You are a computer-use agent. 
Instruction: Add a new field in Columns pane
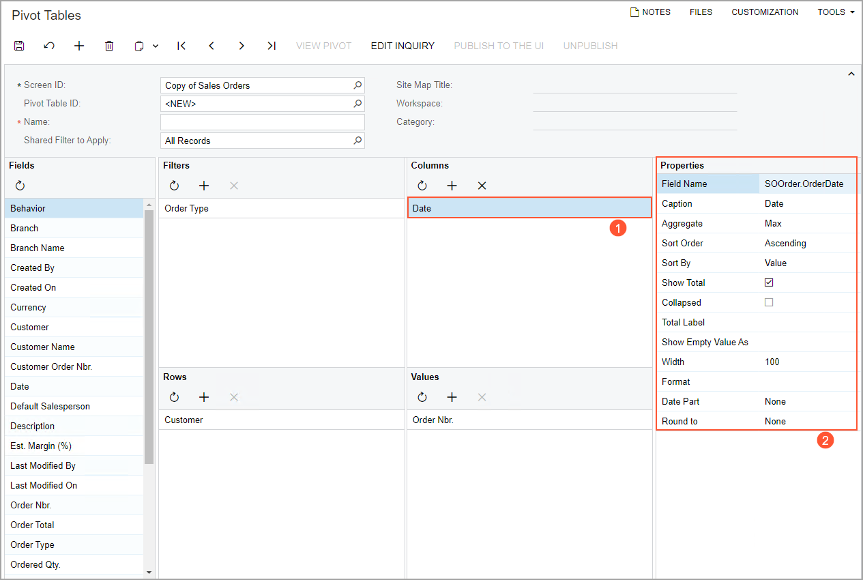[452, 186]
